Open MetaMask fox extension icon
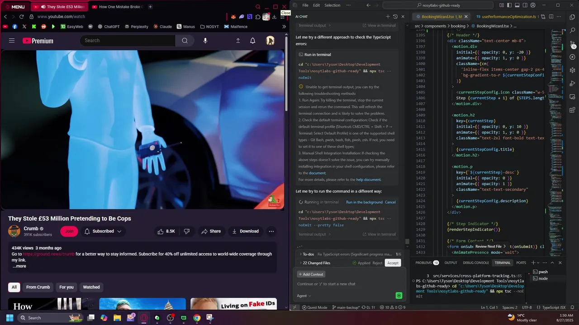579x325 pixels. pos(233,17)
